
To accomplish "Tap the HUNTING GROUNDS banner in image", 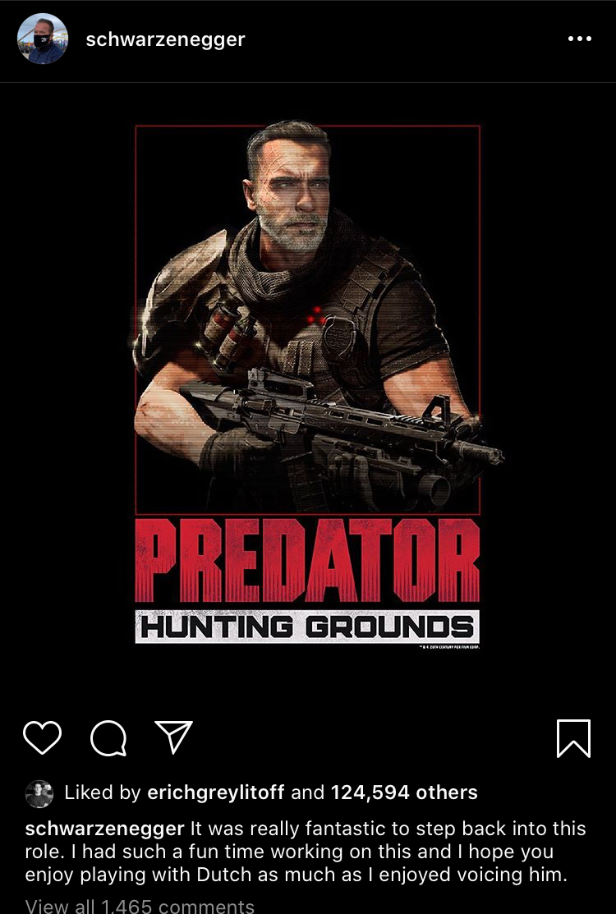I will [307, 627].
